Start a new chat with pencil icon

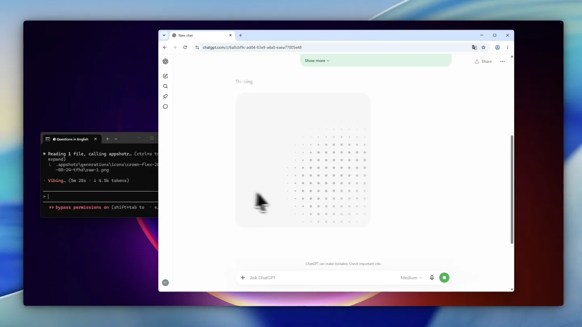coord(165,76)
